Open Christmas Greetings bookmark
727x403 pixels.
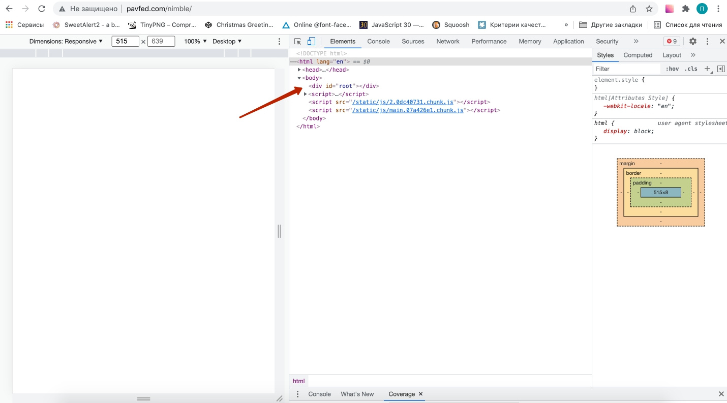point(239,24)
